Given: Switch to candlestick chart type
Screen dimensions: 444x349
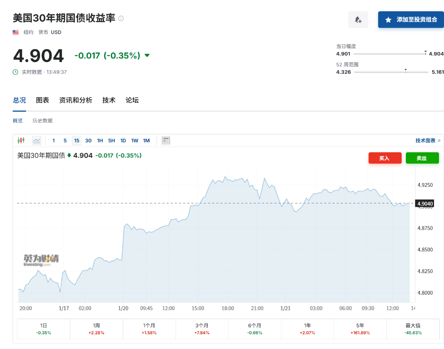Looking at the screenshot, I should (21, 140).
